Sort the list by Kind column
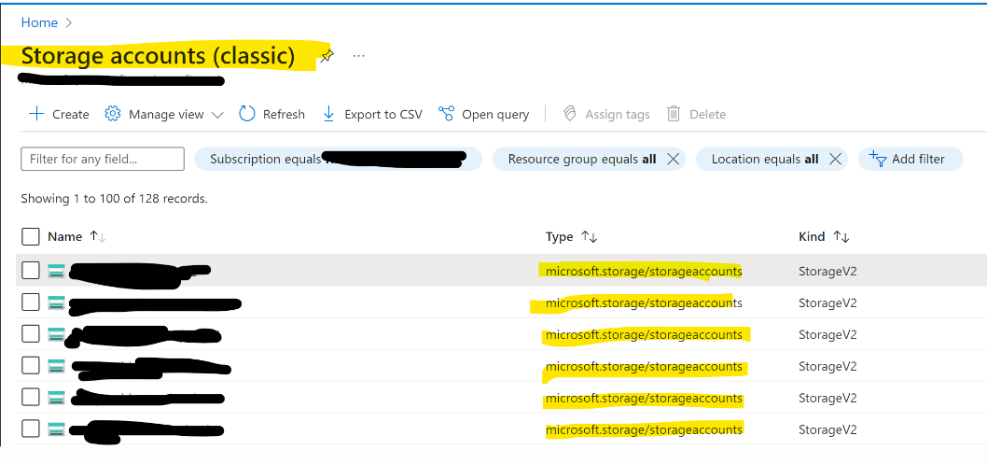Screen dimensions: 987x464 824,237
